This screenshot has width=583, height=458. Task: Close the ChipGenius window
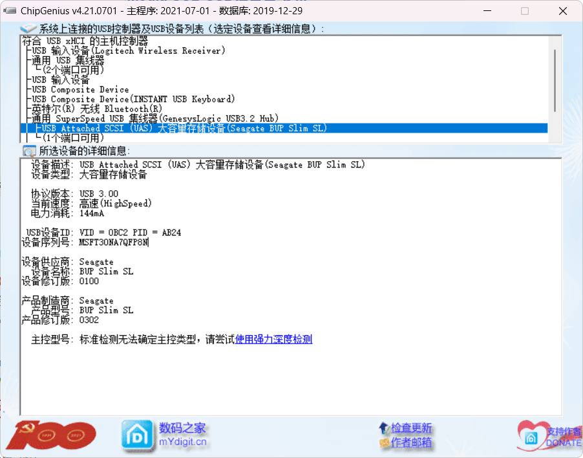pos(563,11)
